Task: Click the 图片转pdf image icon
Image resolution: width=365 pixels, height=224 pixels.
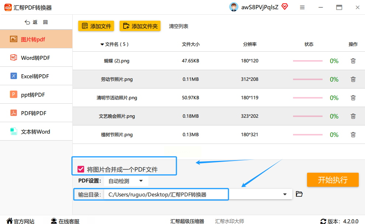Action: tap(14, 39)
